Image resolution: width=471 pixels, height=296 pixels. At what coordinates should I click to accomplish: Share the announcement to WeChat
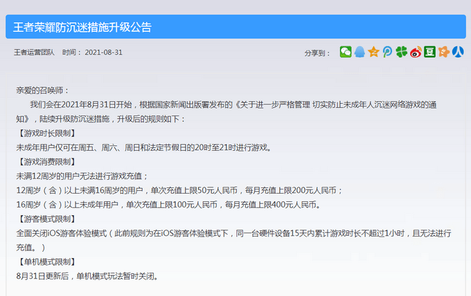click(x=346, y=52)
